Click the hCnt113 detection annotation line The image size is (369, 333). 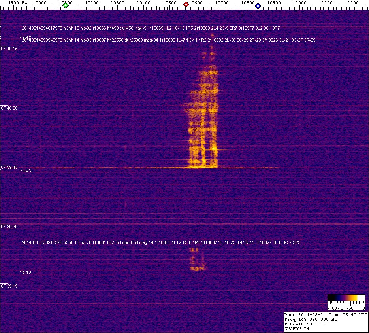point(161,242)
